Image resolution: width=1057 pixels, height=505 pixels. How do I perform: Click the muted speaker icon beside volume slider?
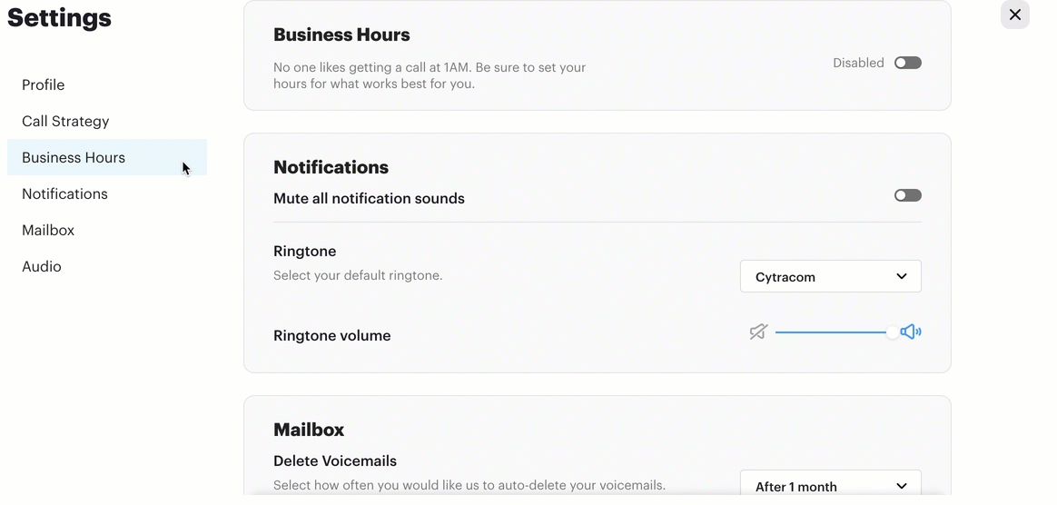click(758, 332)
